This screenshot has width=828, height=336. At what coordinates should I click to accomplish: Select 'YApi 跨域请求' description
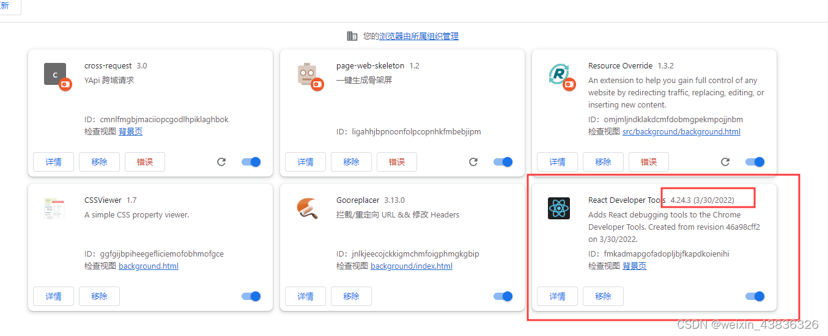click(109, 81)
